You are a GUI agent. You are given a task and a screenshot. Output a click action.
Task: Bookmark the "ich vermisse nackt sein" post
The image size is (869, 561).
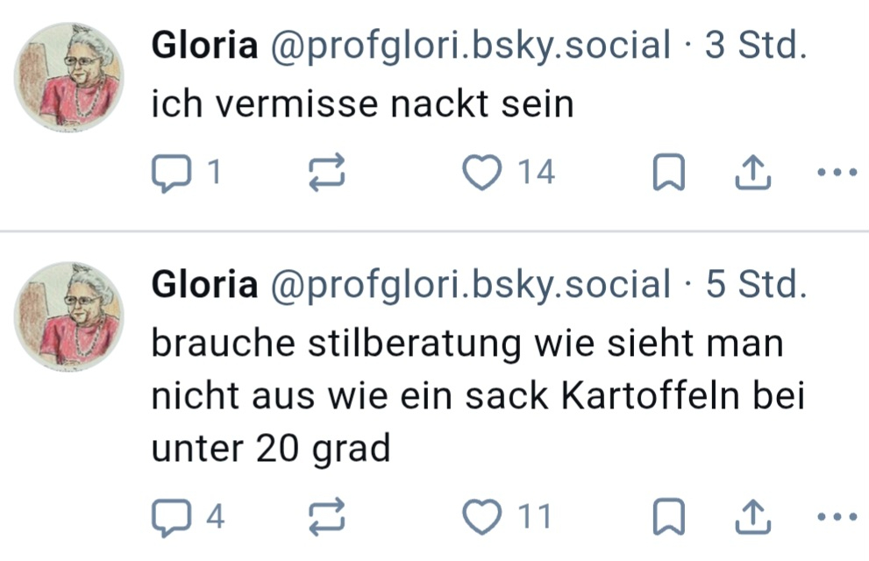669,174
